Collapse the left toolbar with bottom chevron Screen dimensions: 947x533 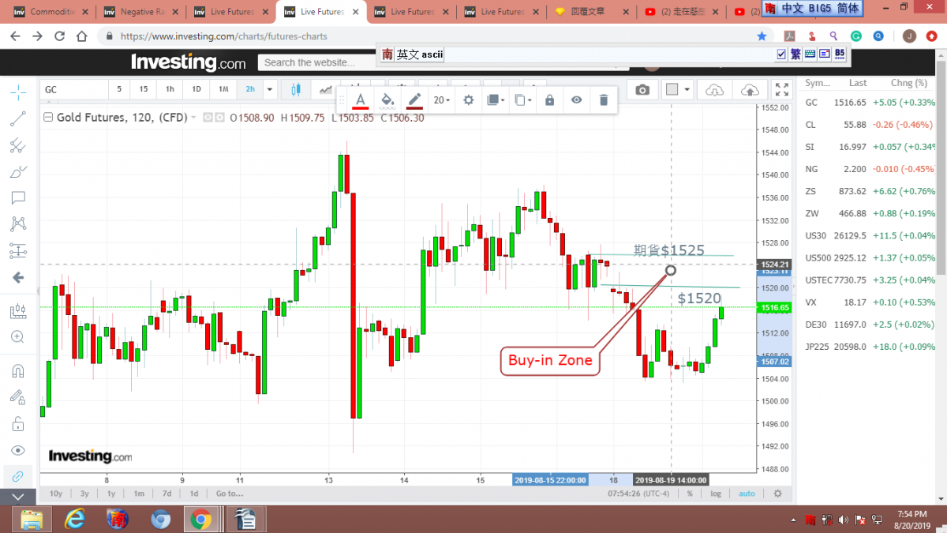coord(18,497)
